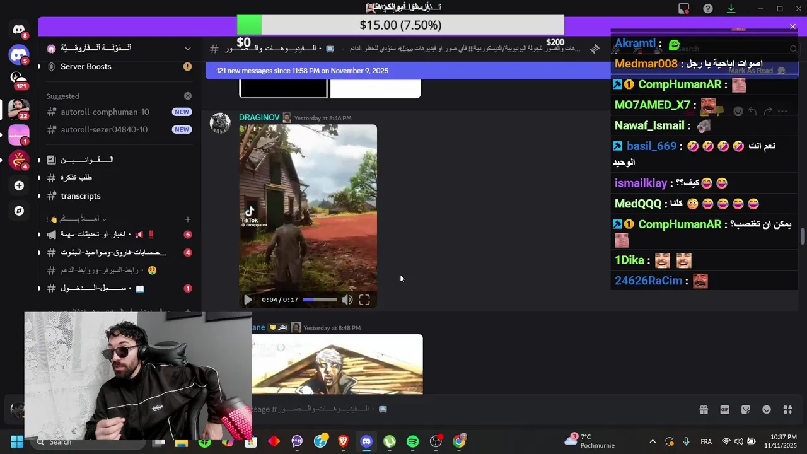Open the announcement channel with 5 mentions

pos(119,235)
